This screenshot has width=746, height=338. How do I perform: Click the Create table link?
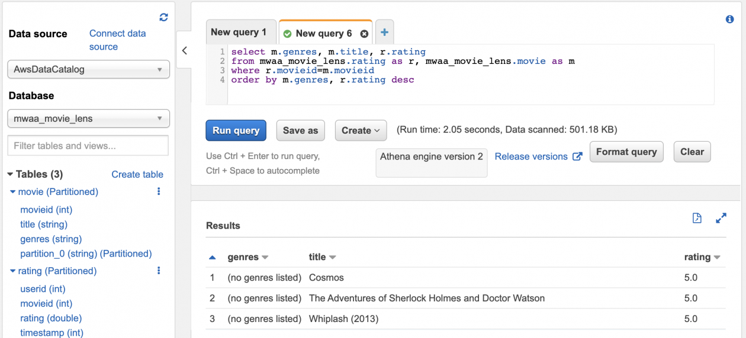(137, 174)
